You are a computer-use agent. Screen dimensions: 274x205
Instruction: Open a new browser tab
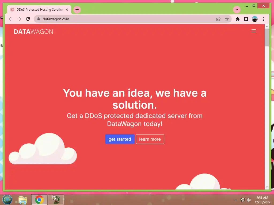(77, 10)
